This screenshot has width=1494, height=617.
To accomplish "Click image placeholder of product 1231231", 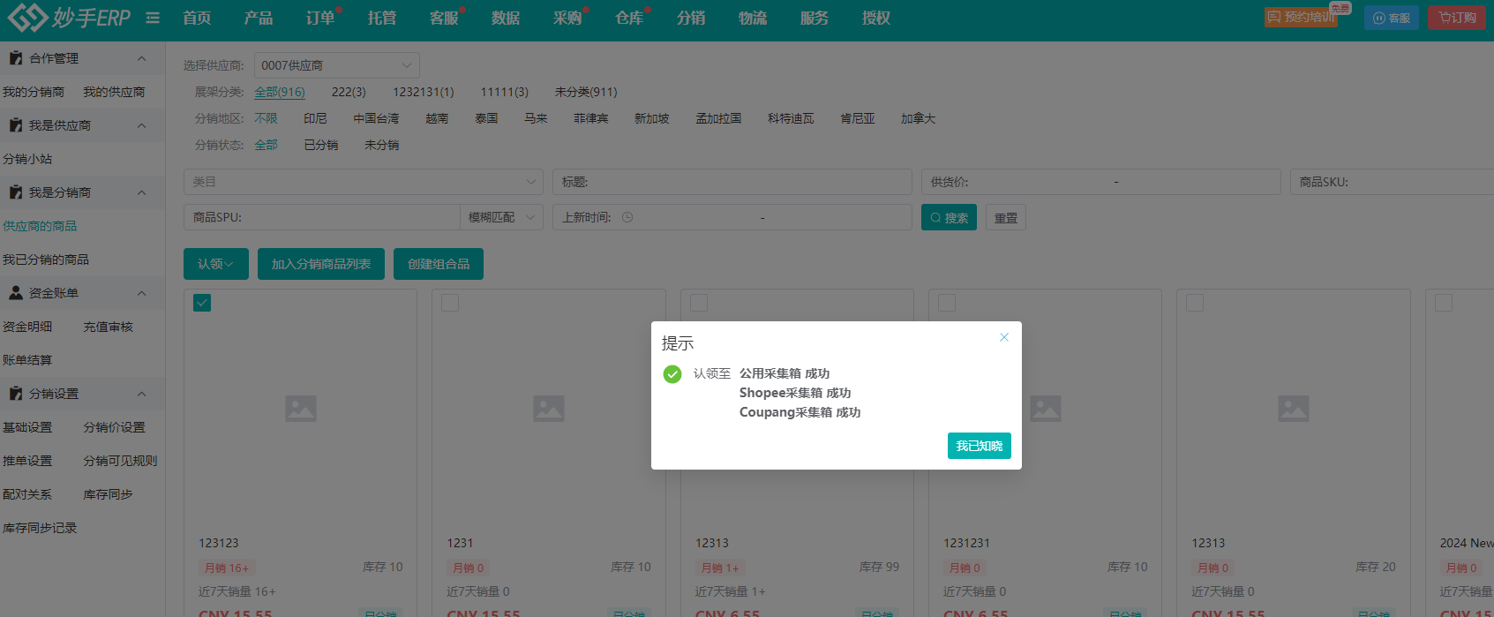I will pyautogui.click(x=1046, y=409).
